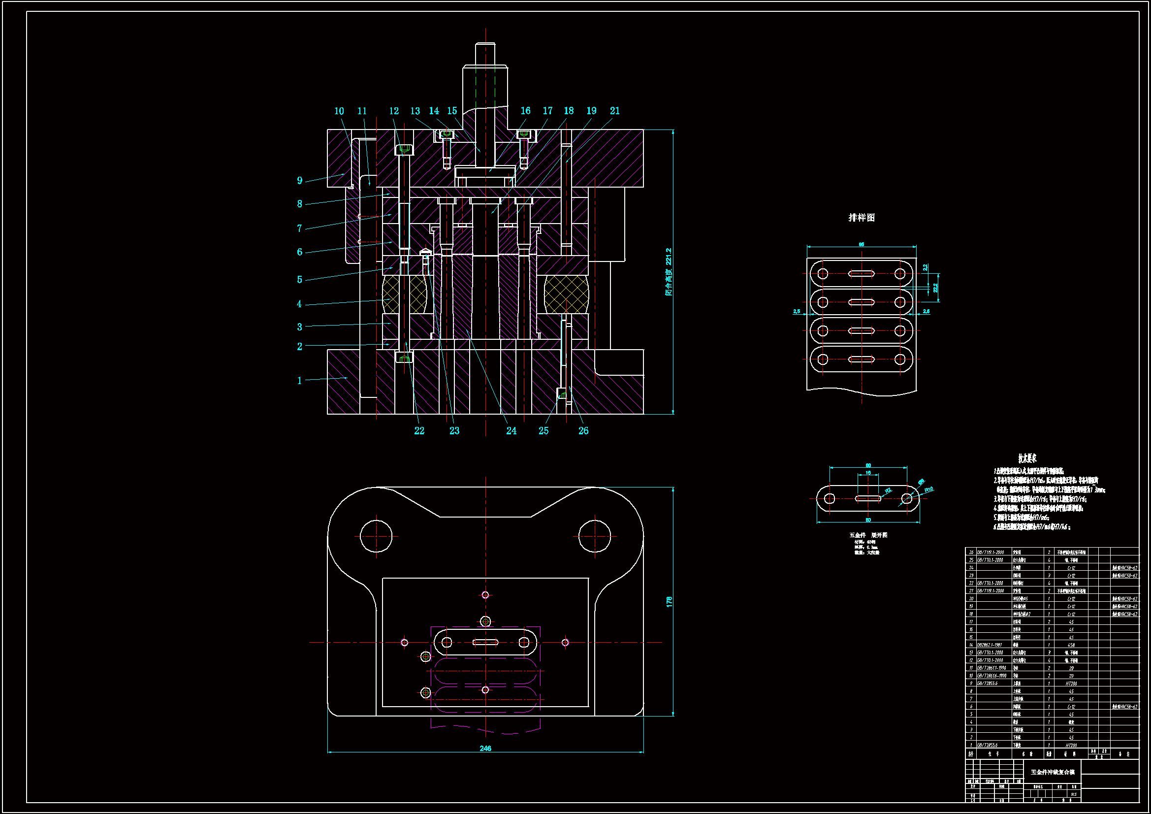Click part callout number 10

339,111
